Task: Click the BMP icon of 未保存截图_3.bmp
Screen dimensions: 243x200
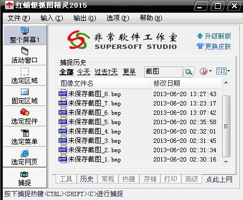Action: tap(63, 140)
